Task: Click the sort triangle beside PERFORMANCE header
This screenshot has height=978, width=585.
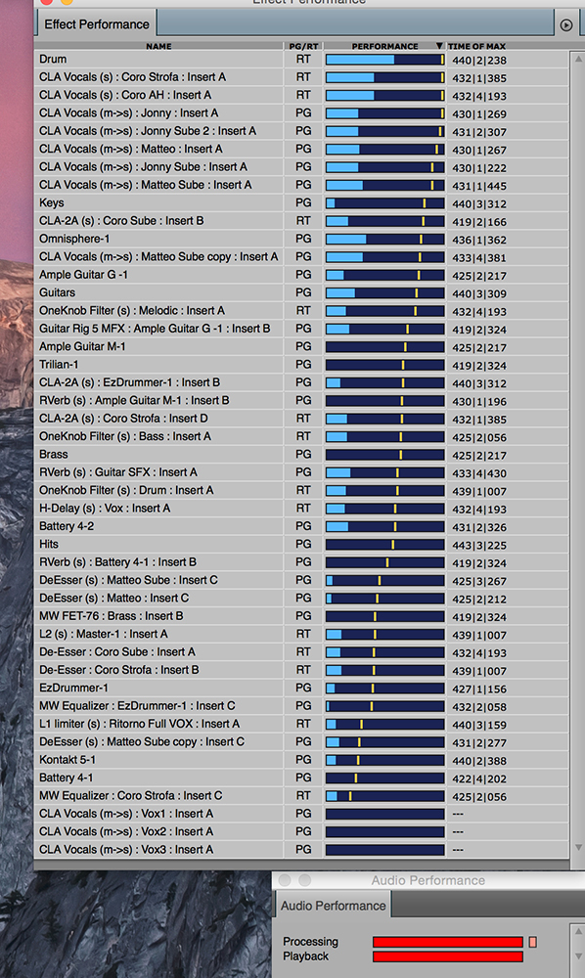Action: 439,46
